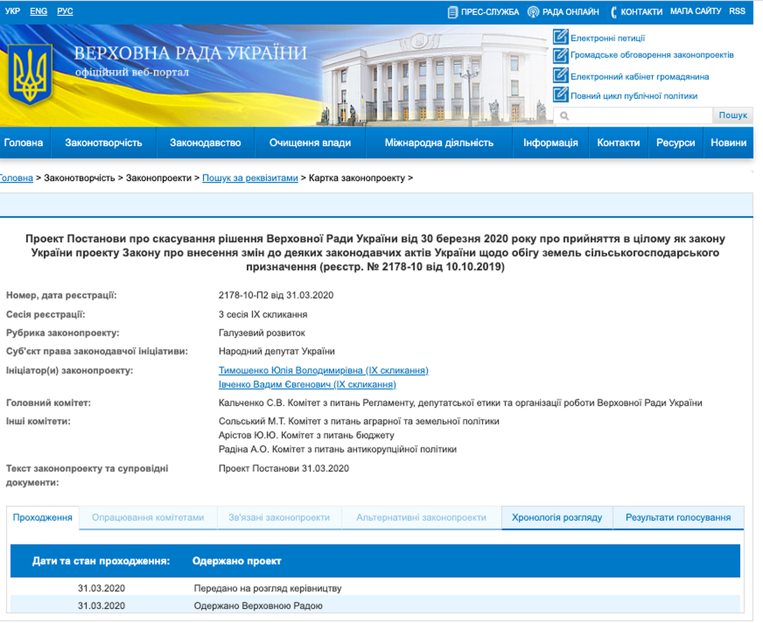Open РАДА ОНЛАЙН link
763x623 pixels.
coord(570,12)
